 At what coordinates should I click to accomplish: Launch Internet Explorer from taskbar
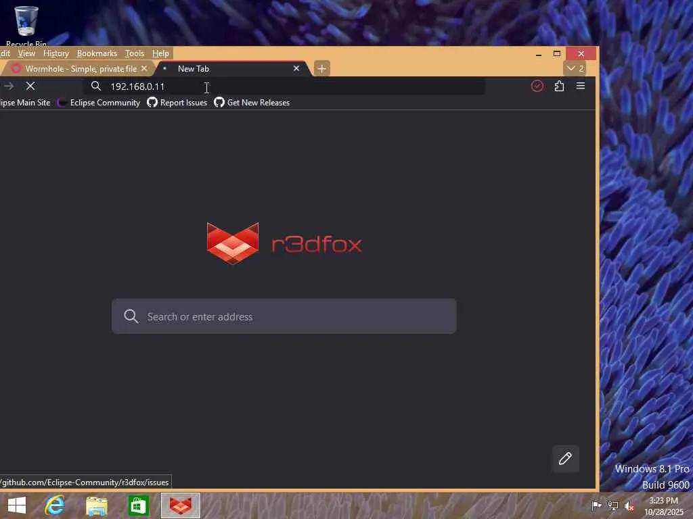55,505
